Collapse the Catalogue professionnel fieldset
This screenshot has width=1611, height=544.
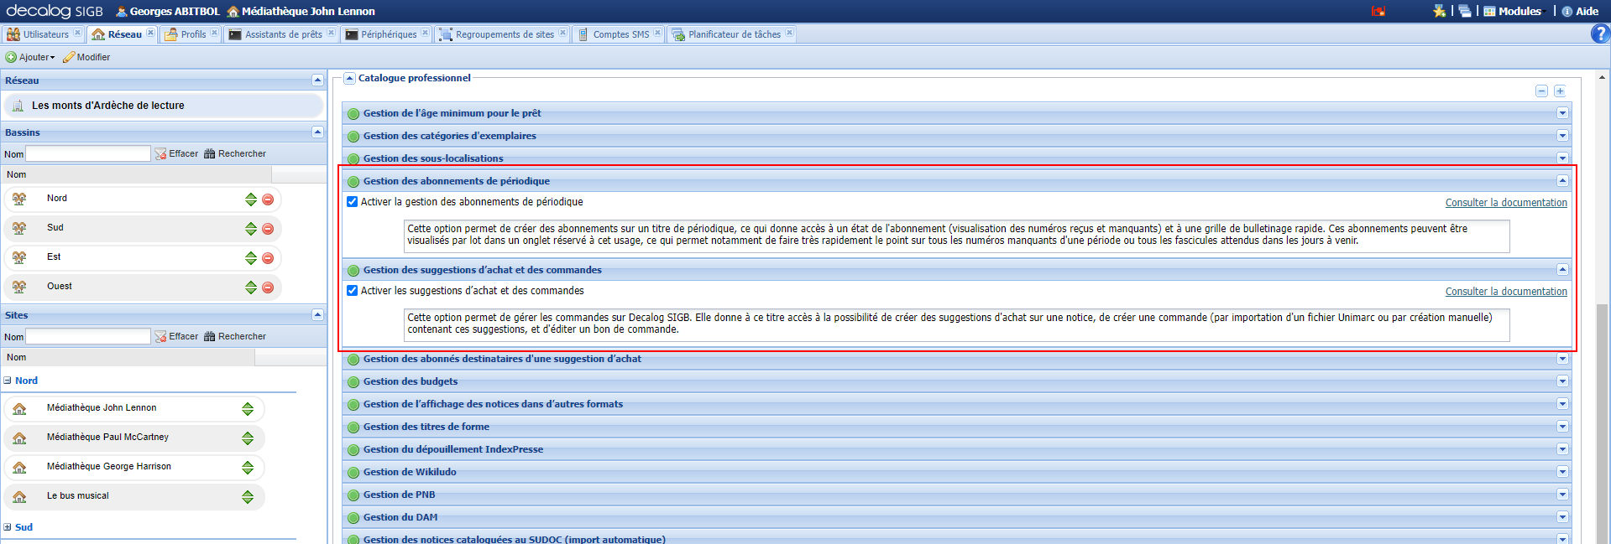(x=350, y=78)
